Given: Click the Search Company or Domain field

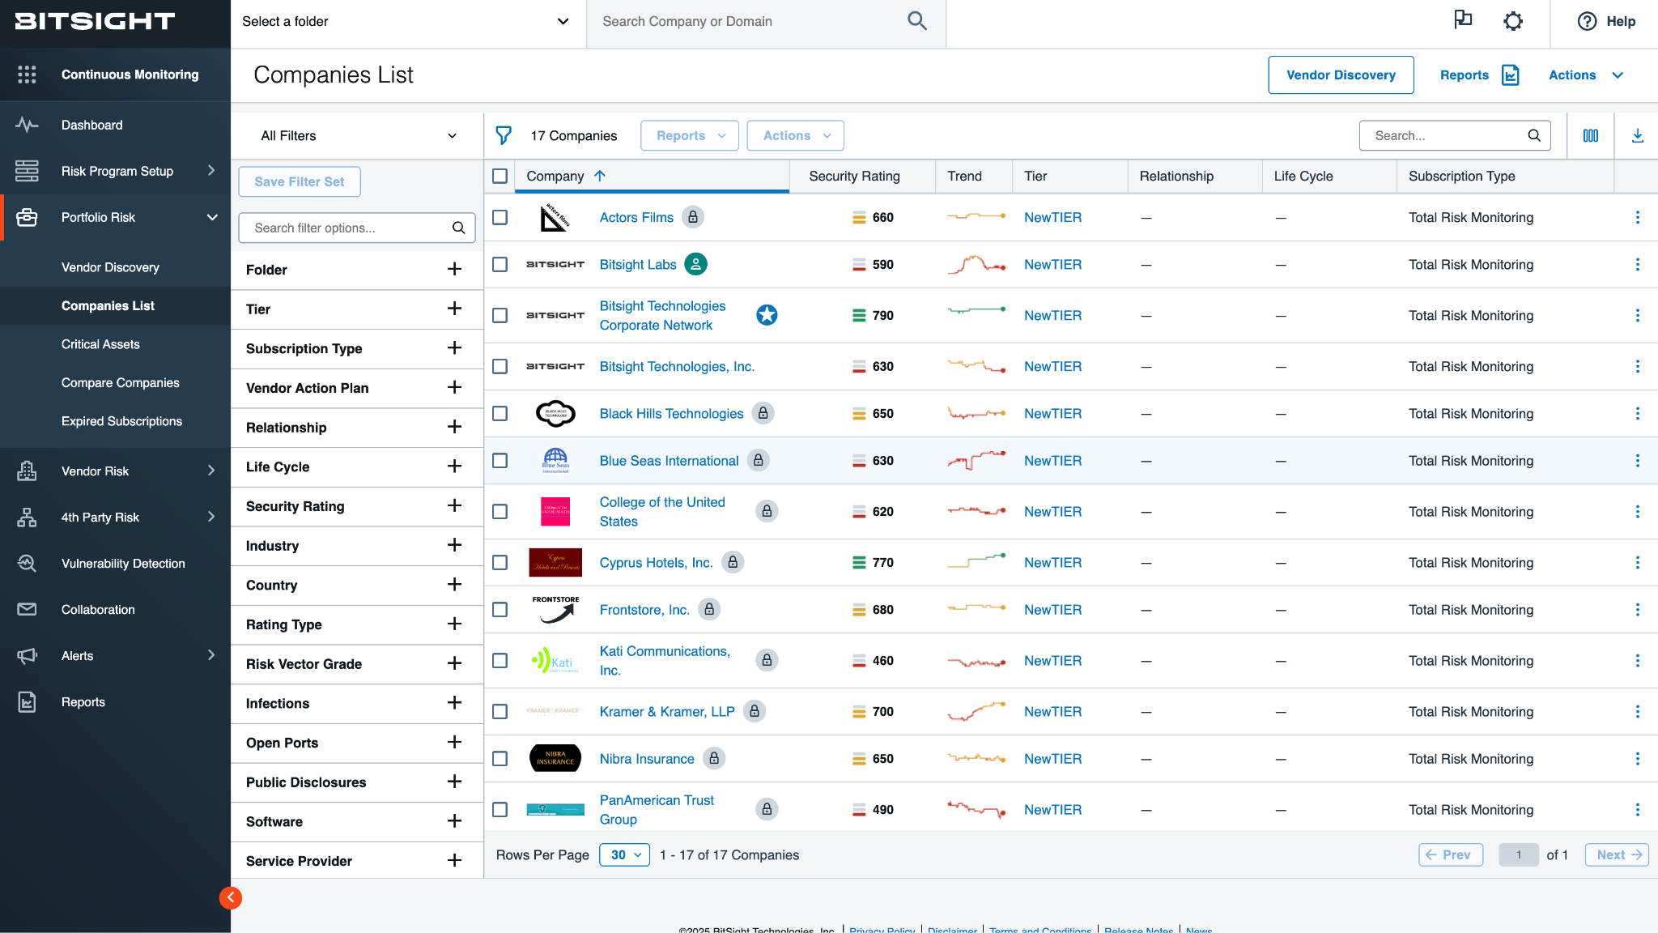Looking at the screenshot, I should [x=766, y=22].
